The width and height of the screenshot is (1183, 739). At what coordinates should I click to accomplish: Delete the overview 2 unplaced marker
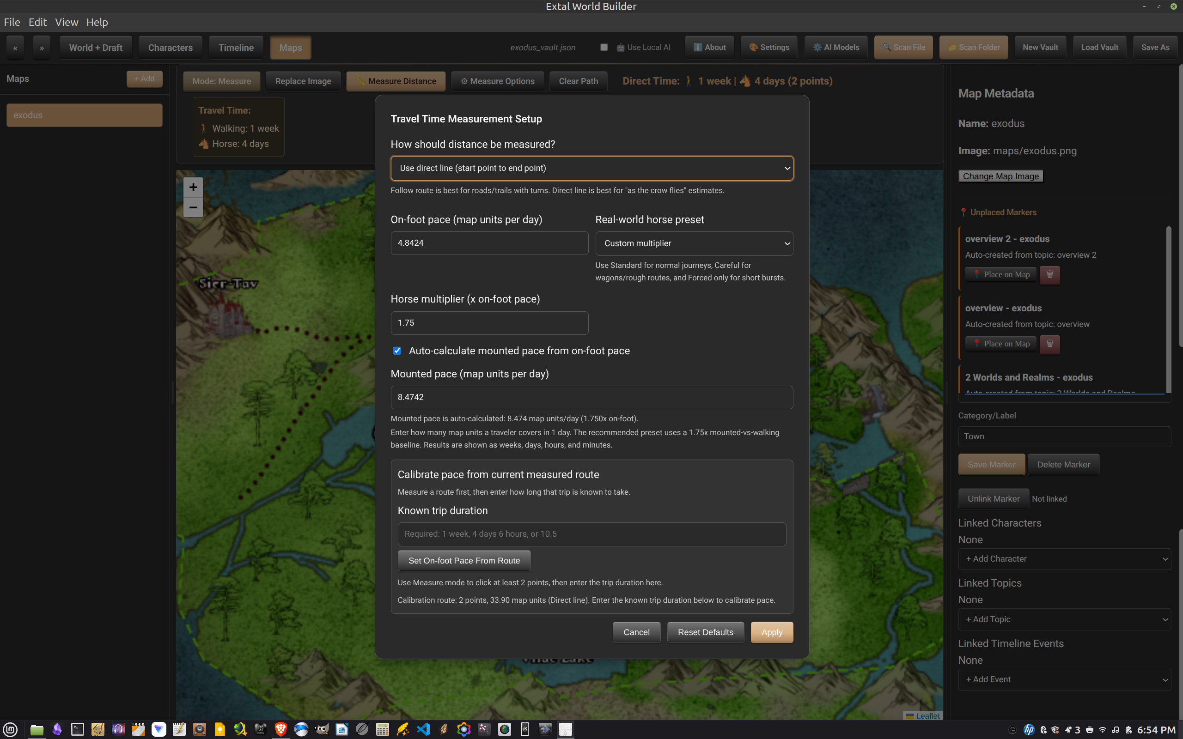coord(1049,275)
